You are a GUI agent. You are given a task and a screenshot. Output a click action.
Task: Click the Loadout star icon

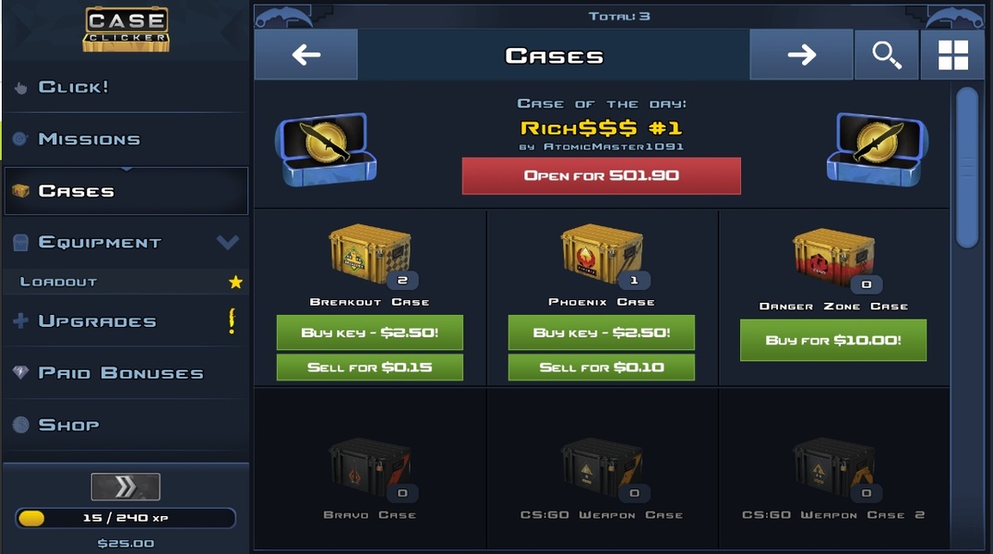tap(235, 282)
